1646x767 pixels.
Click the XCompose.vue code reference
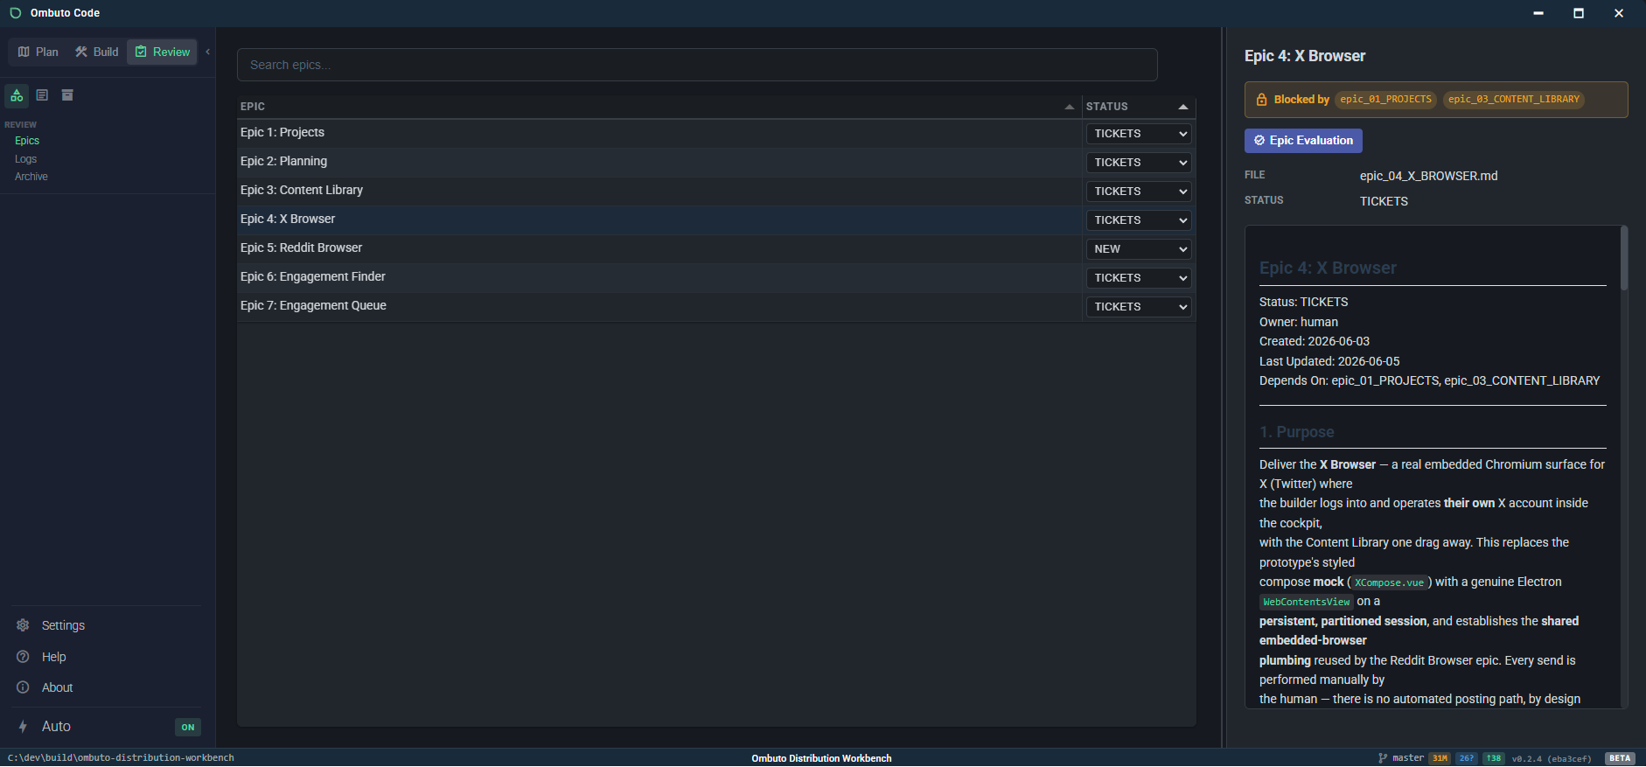coord(1389,582)
